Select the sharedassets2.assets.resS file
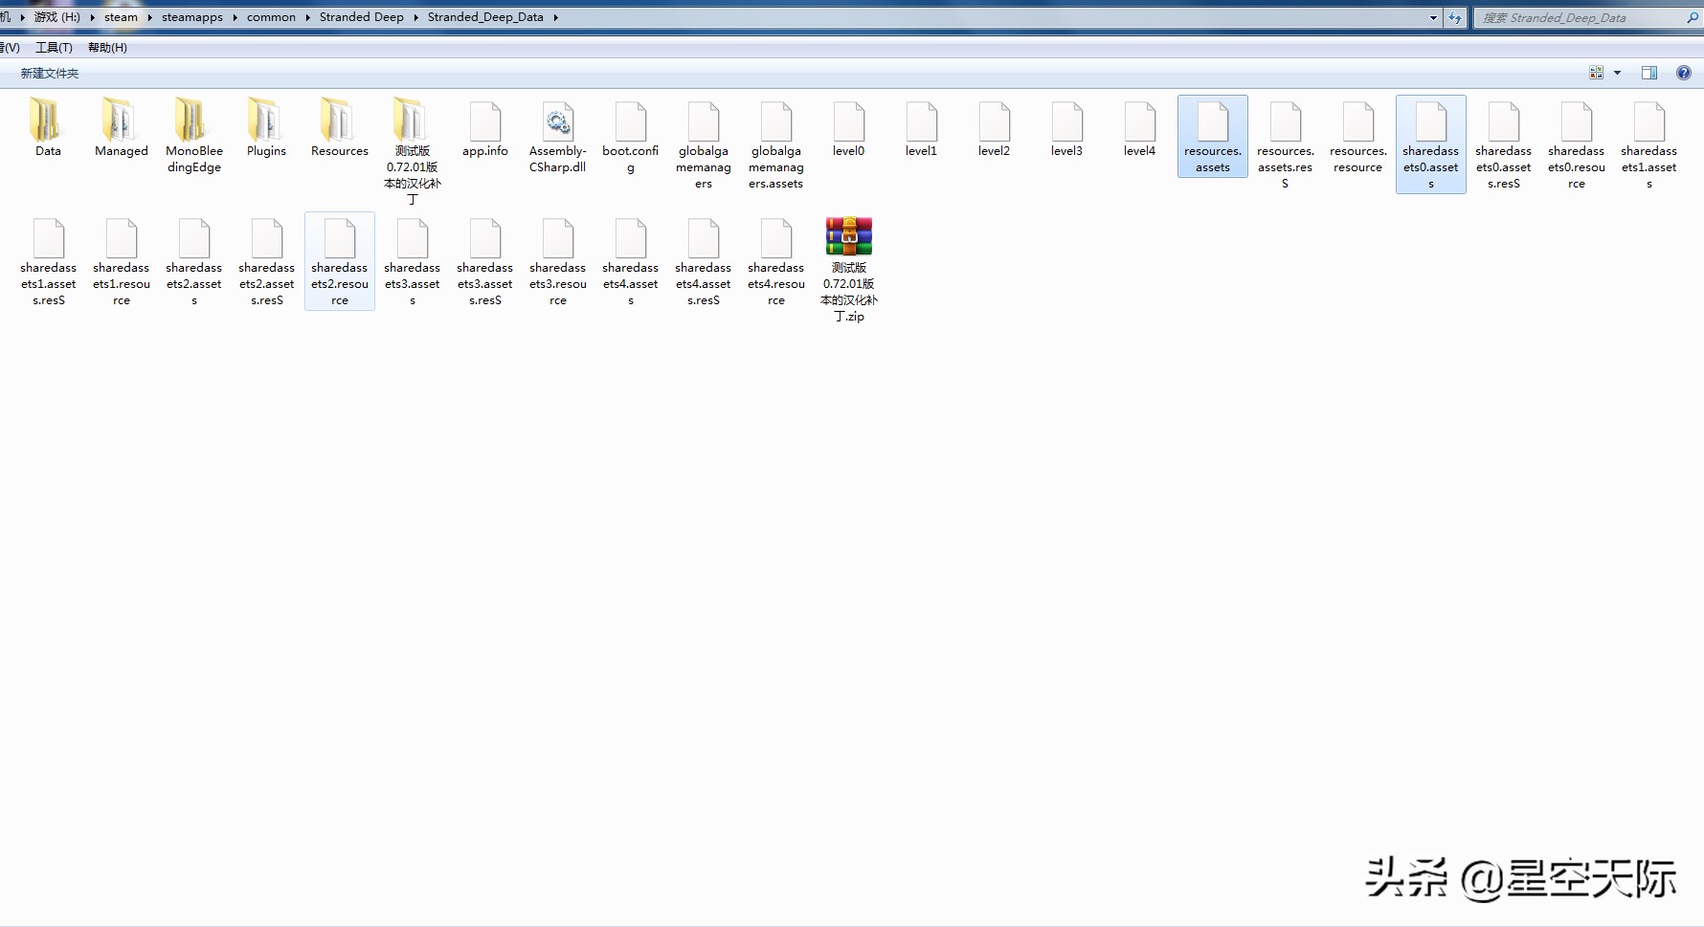 coord(267,261)
